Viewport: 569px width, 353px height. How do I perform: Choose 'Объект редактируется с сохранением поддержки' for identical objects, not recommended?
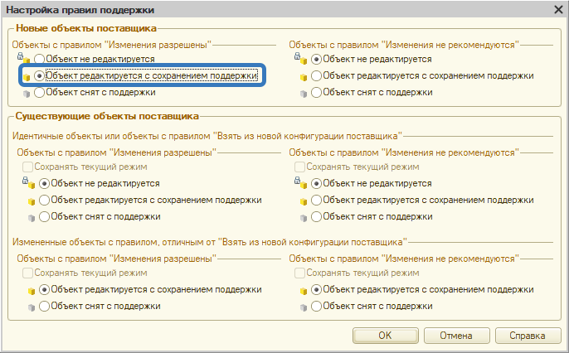click(316, 200)
